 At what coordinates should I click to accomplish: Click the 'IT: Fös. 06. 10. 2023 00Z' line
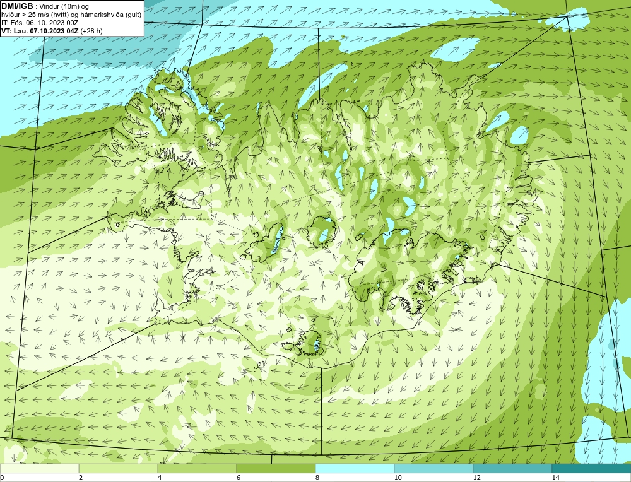(x=40, y=23)
